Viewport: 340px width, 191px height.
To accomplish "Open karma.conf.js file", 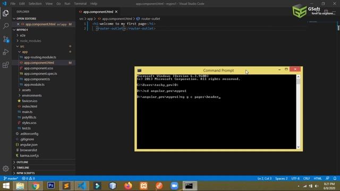I will coord(29,155).
